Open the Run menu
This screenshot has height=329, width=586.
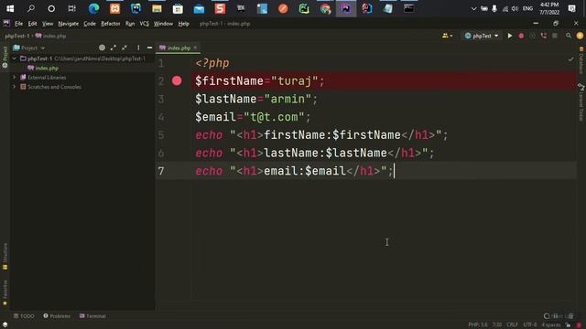click(x=130, y=24)
